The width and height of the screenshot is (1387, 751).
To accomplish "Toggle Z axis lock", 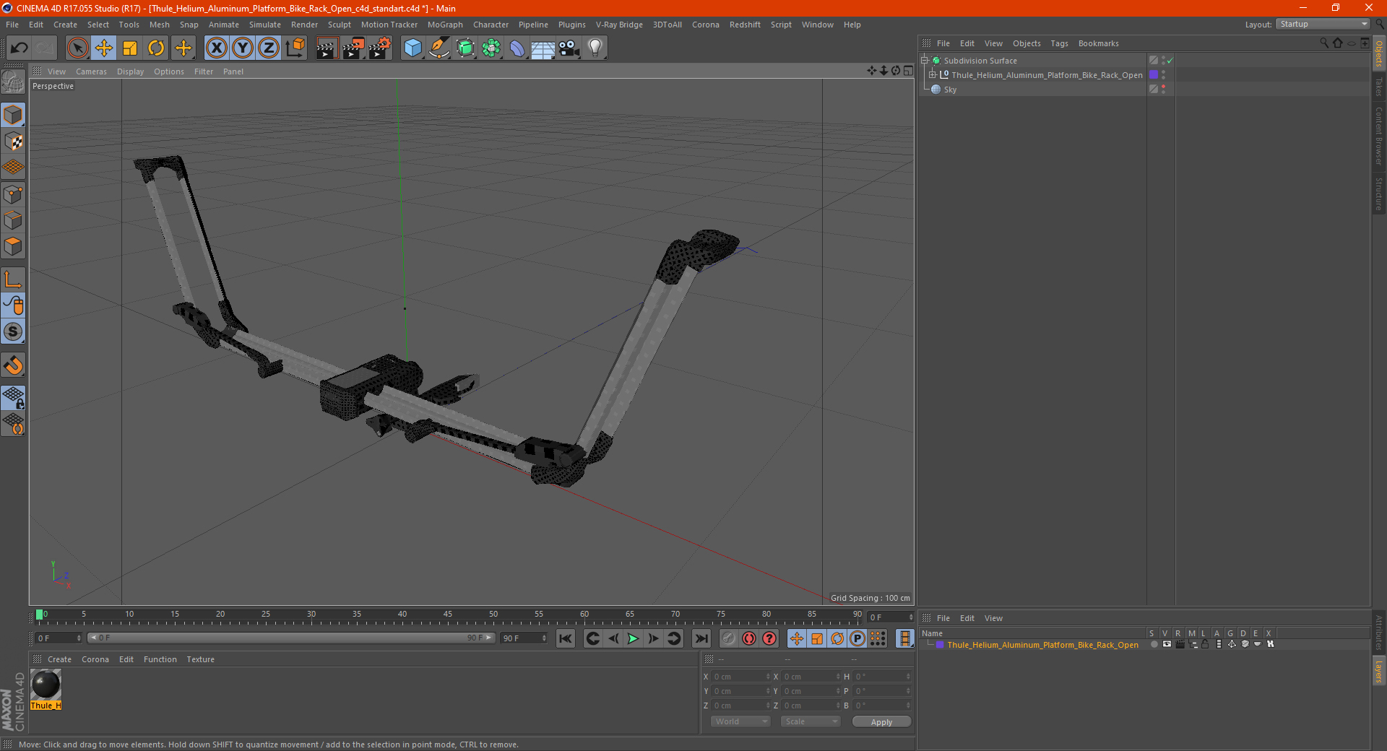I will [x=269, y=48].
